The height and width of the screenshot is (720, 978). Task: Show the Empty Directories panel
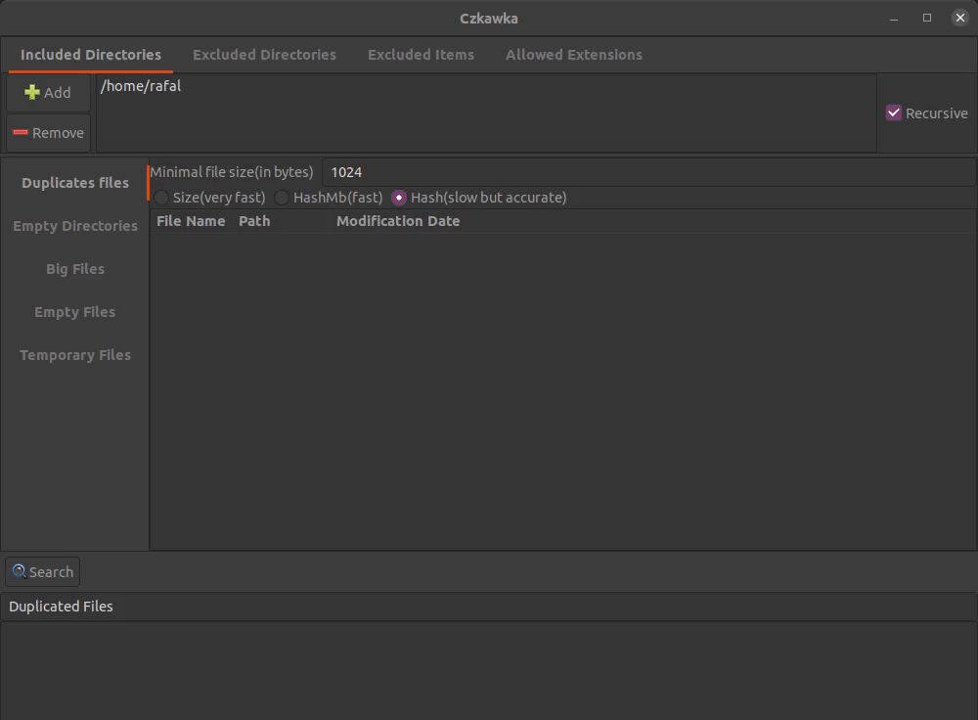pos(75,226)
